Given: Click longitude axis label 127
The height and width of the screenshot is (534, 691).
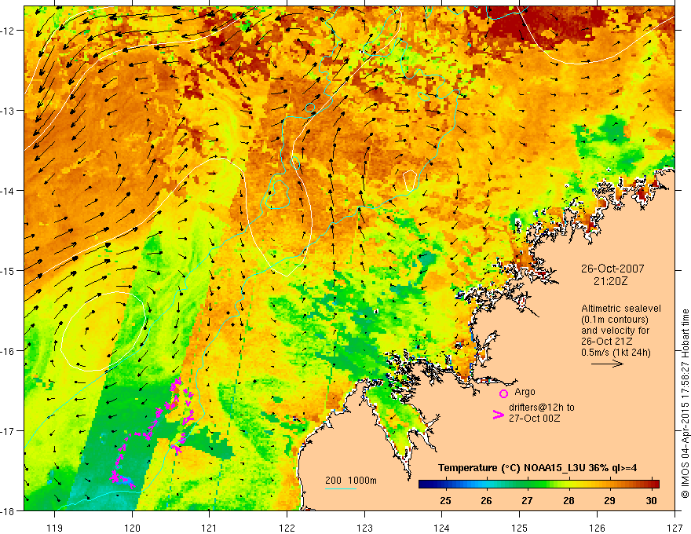Looking at the screenshot, I should click(675, 529).
